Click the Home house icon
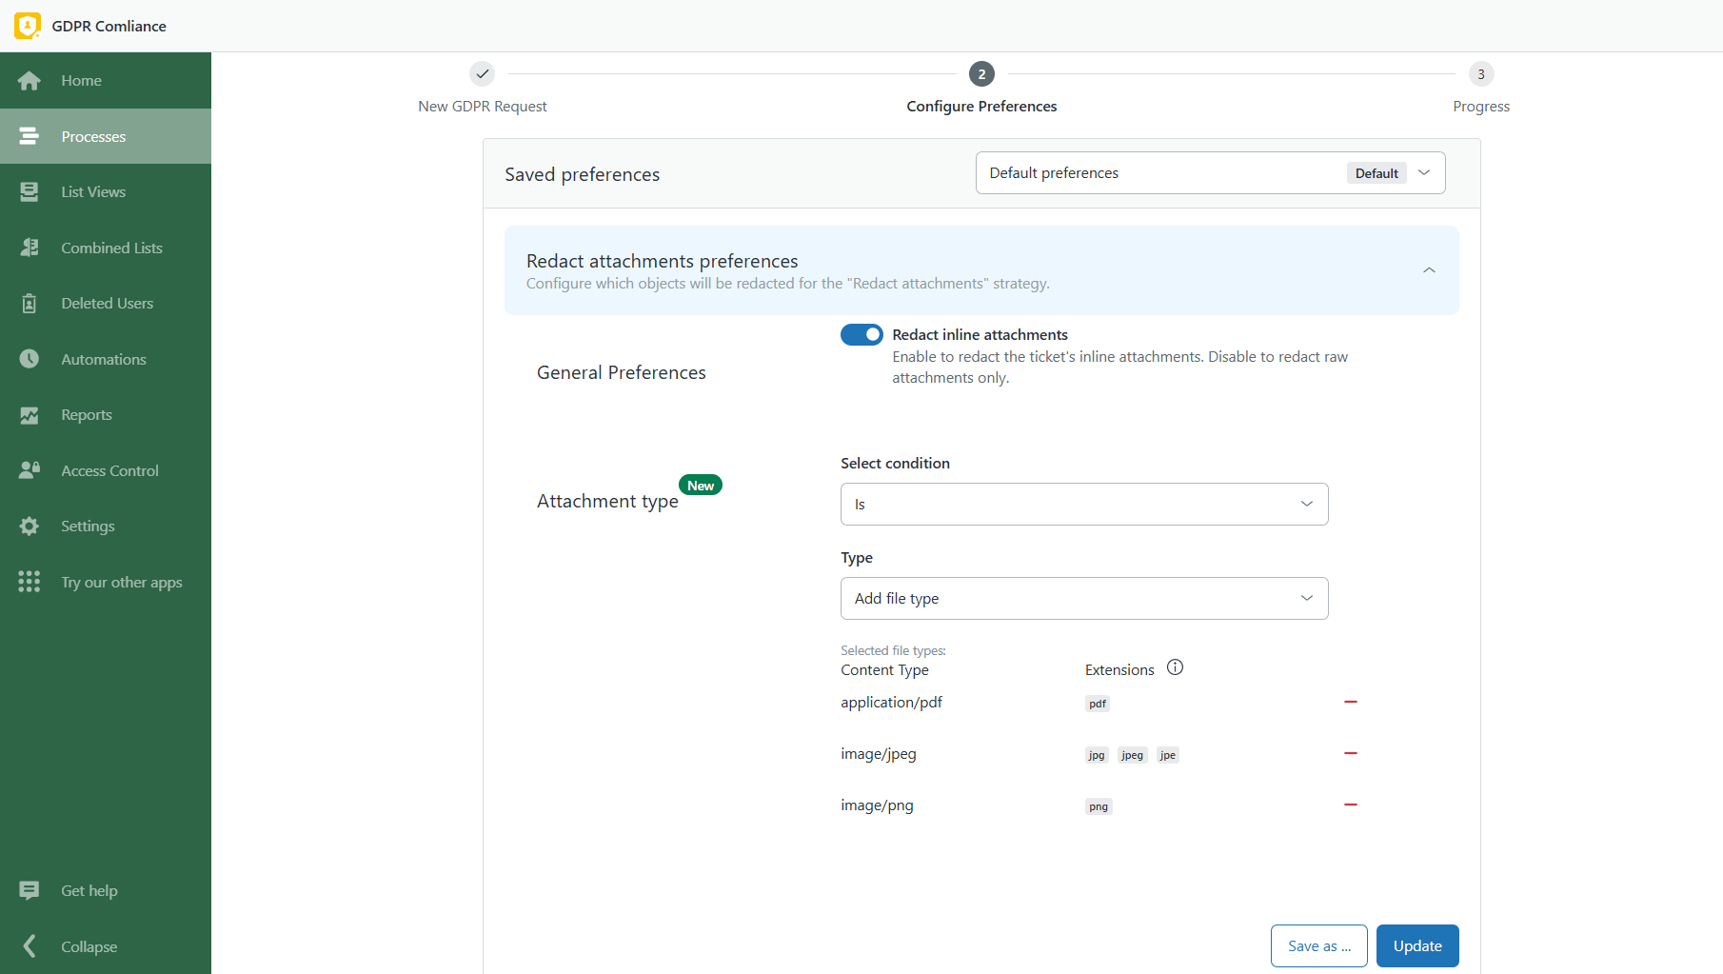This screenshot has width=1723, height=974. click(30, 81)
